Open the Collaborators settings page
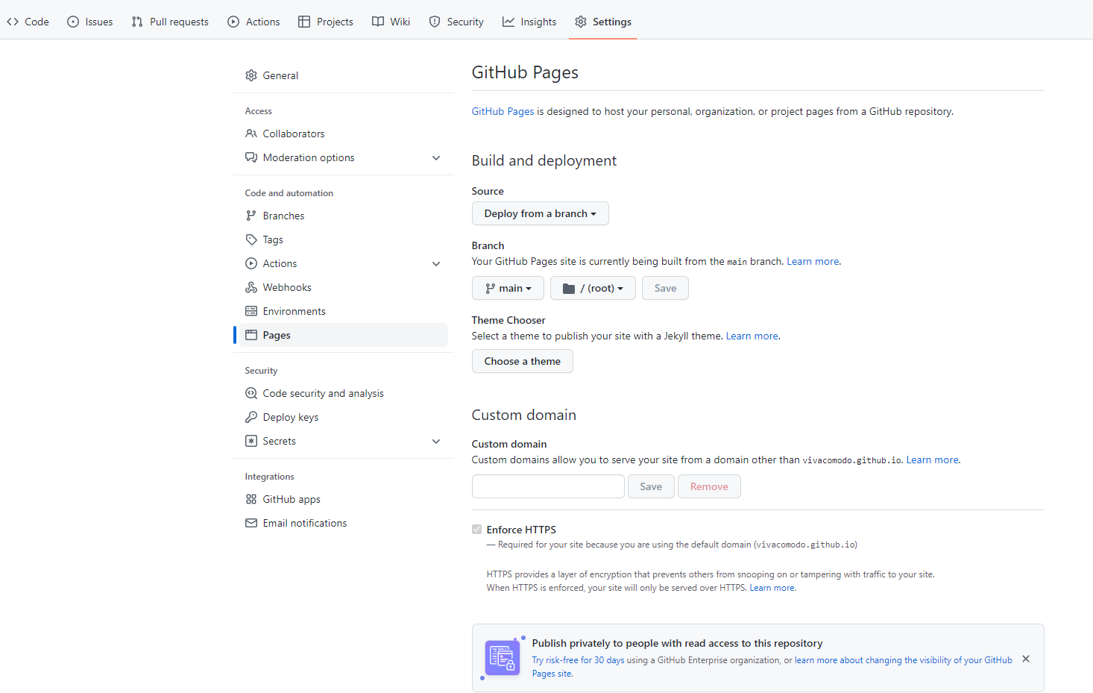The width and height of the screenshot is (1093, 693). click(x=344, y=134)
